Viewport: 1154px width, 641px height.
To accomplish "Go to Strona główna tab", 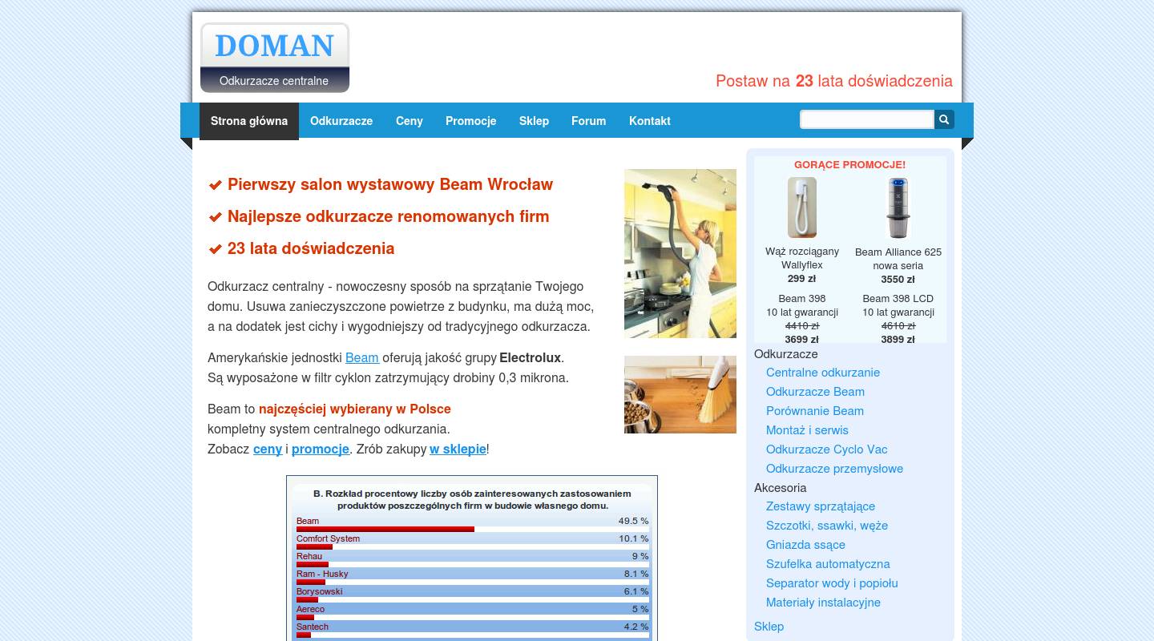I will [249, 121].
